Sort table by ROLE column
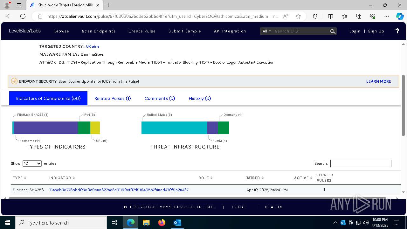407x229 pixels. (205, 178)
